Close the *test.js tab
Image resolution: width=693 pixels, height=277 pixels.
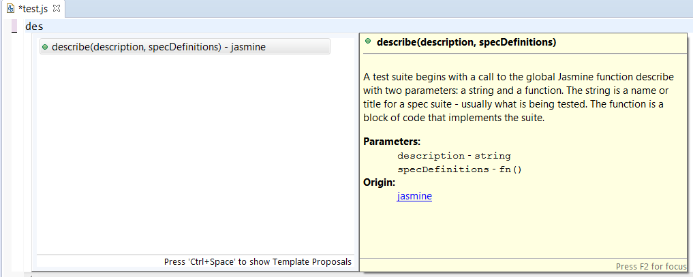click(56, 8)
